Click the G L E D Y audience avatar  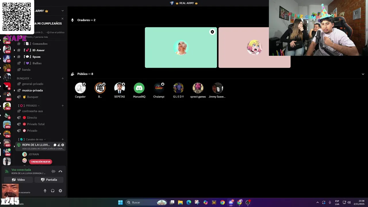(x=178, y=88)
